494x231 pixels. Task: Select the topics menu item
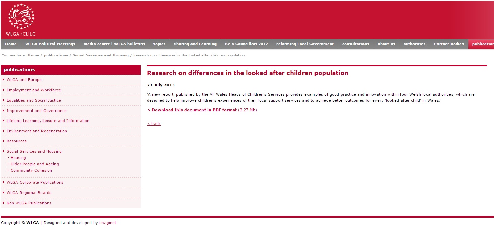point(159,44)
